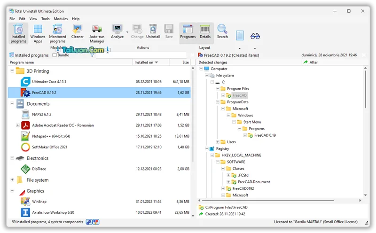Click vertical scrollbar of program list
The width and height of the screenshot is (376, 233).
(193, 115)
